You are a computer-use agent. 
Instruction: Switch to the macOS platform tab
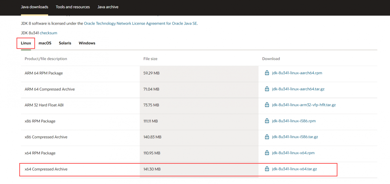tap(45, 43)
